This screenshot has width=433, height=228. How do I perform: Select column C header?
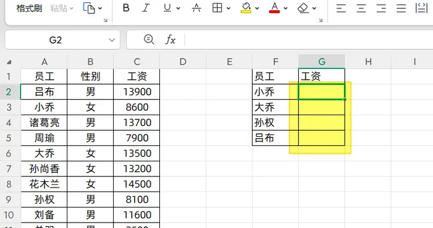[137, 62]
